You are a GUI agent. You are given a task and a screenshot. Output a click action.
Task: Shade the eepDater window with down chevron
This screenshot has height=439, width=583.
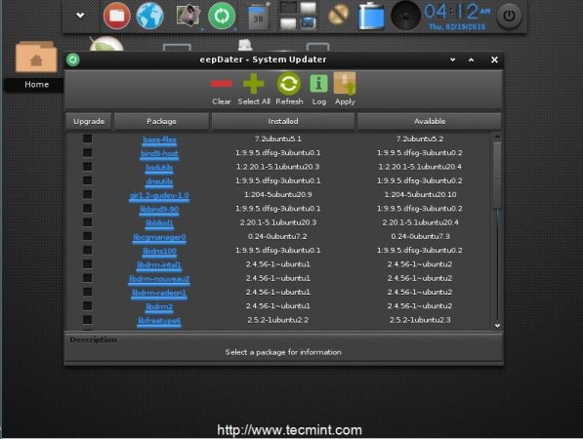click(x=453, y=60)
